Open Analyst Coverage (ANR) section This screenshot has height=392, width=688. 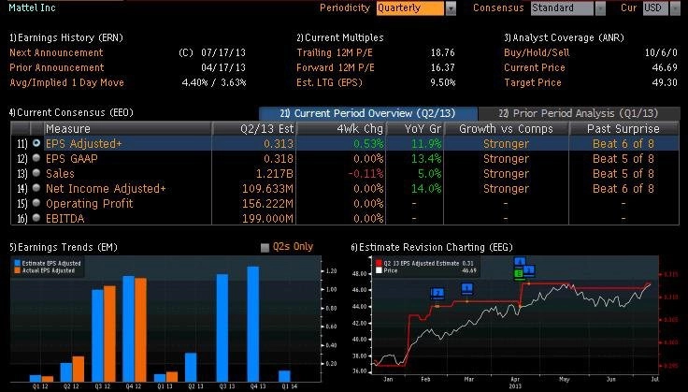(564, 37)
